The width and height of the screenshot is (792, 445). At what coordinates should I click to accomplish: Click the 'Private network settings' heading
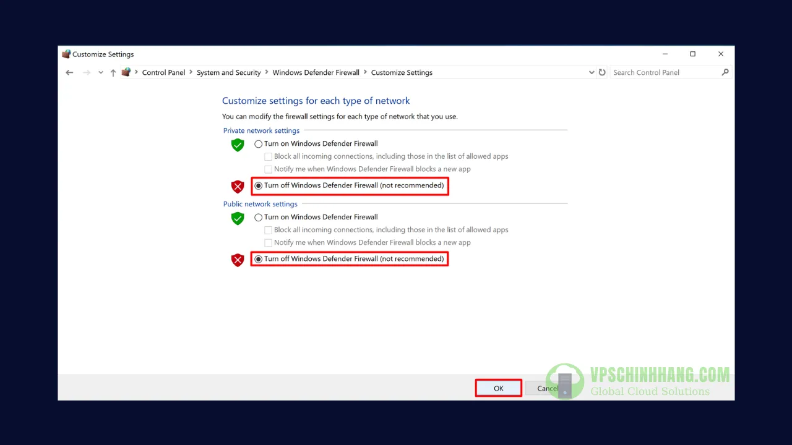(x=261, y=130)
